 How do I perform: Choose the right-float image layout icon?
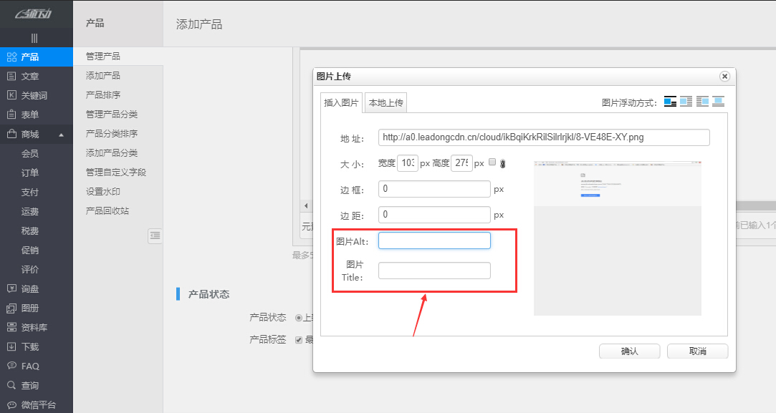[702, 101]
